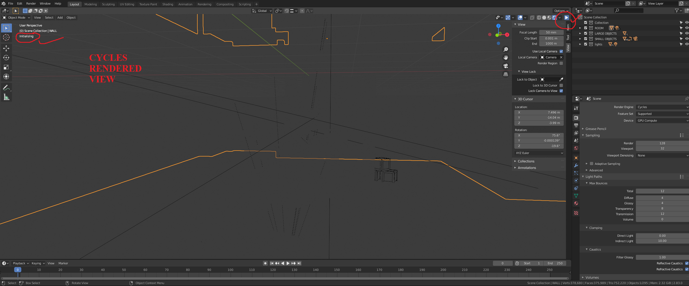Open the Physics properties tab
This screenshot has height=286, width=689.
[576, 181]
